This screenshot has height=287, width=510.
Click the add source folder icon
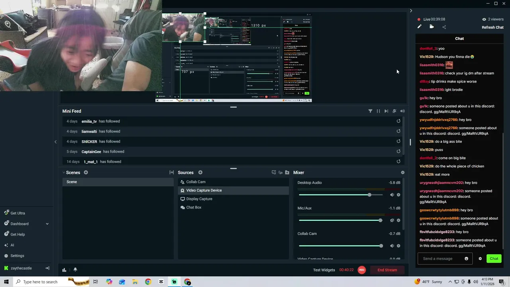(287, 173)
